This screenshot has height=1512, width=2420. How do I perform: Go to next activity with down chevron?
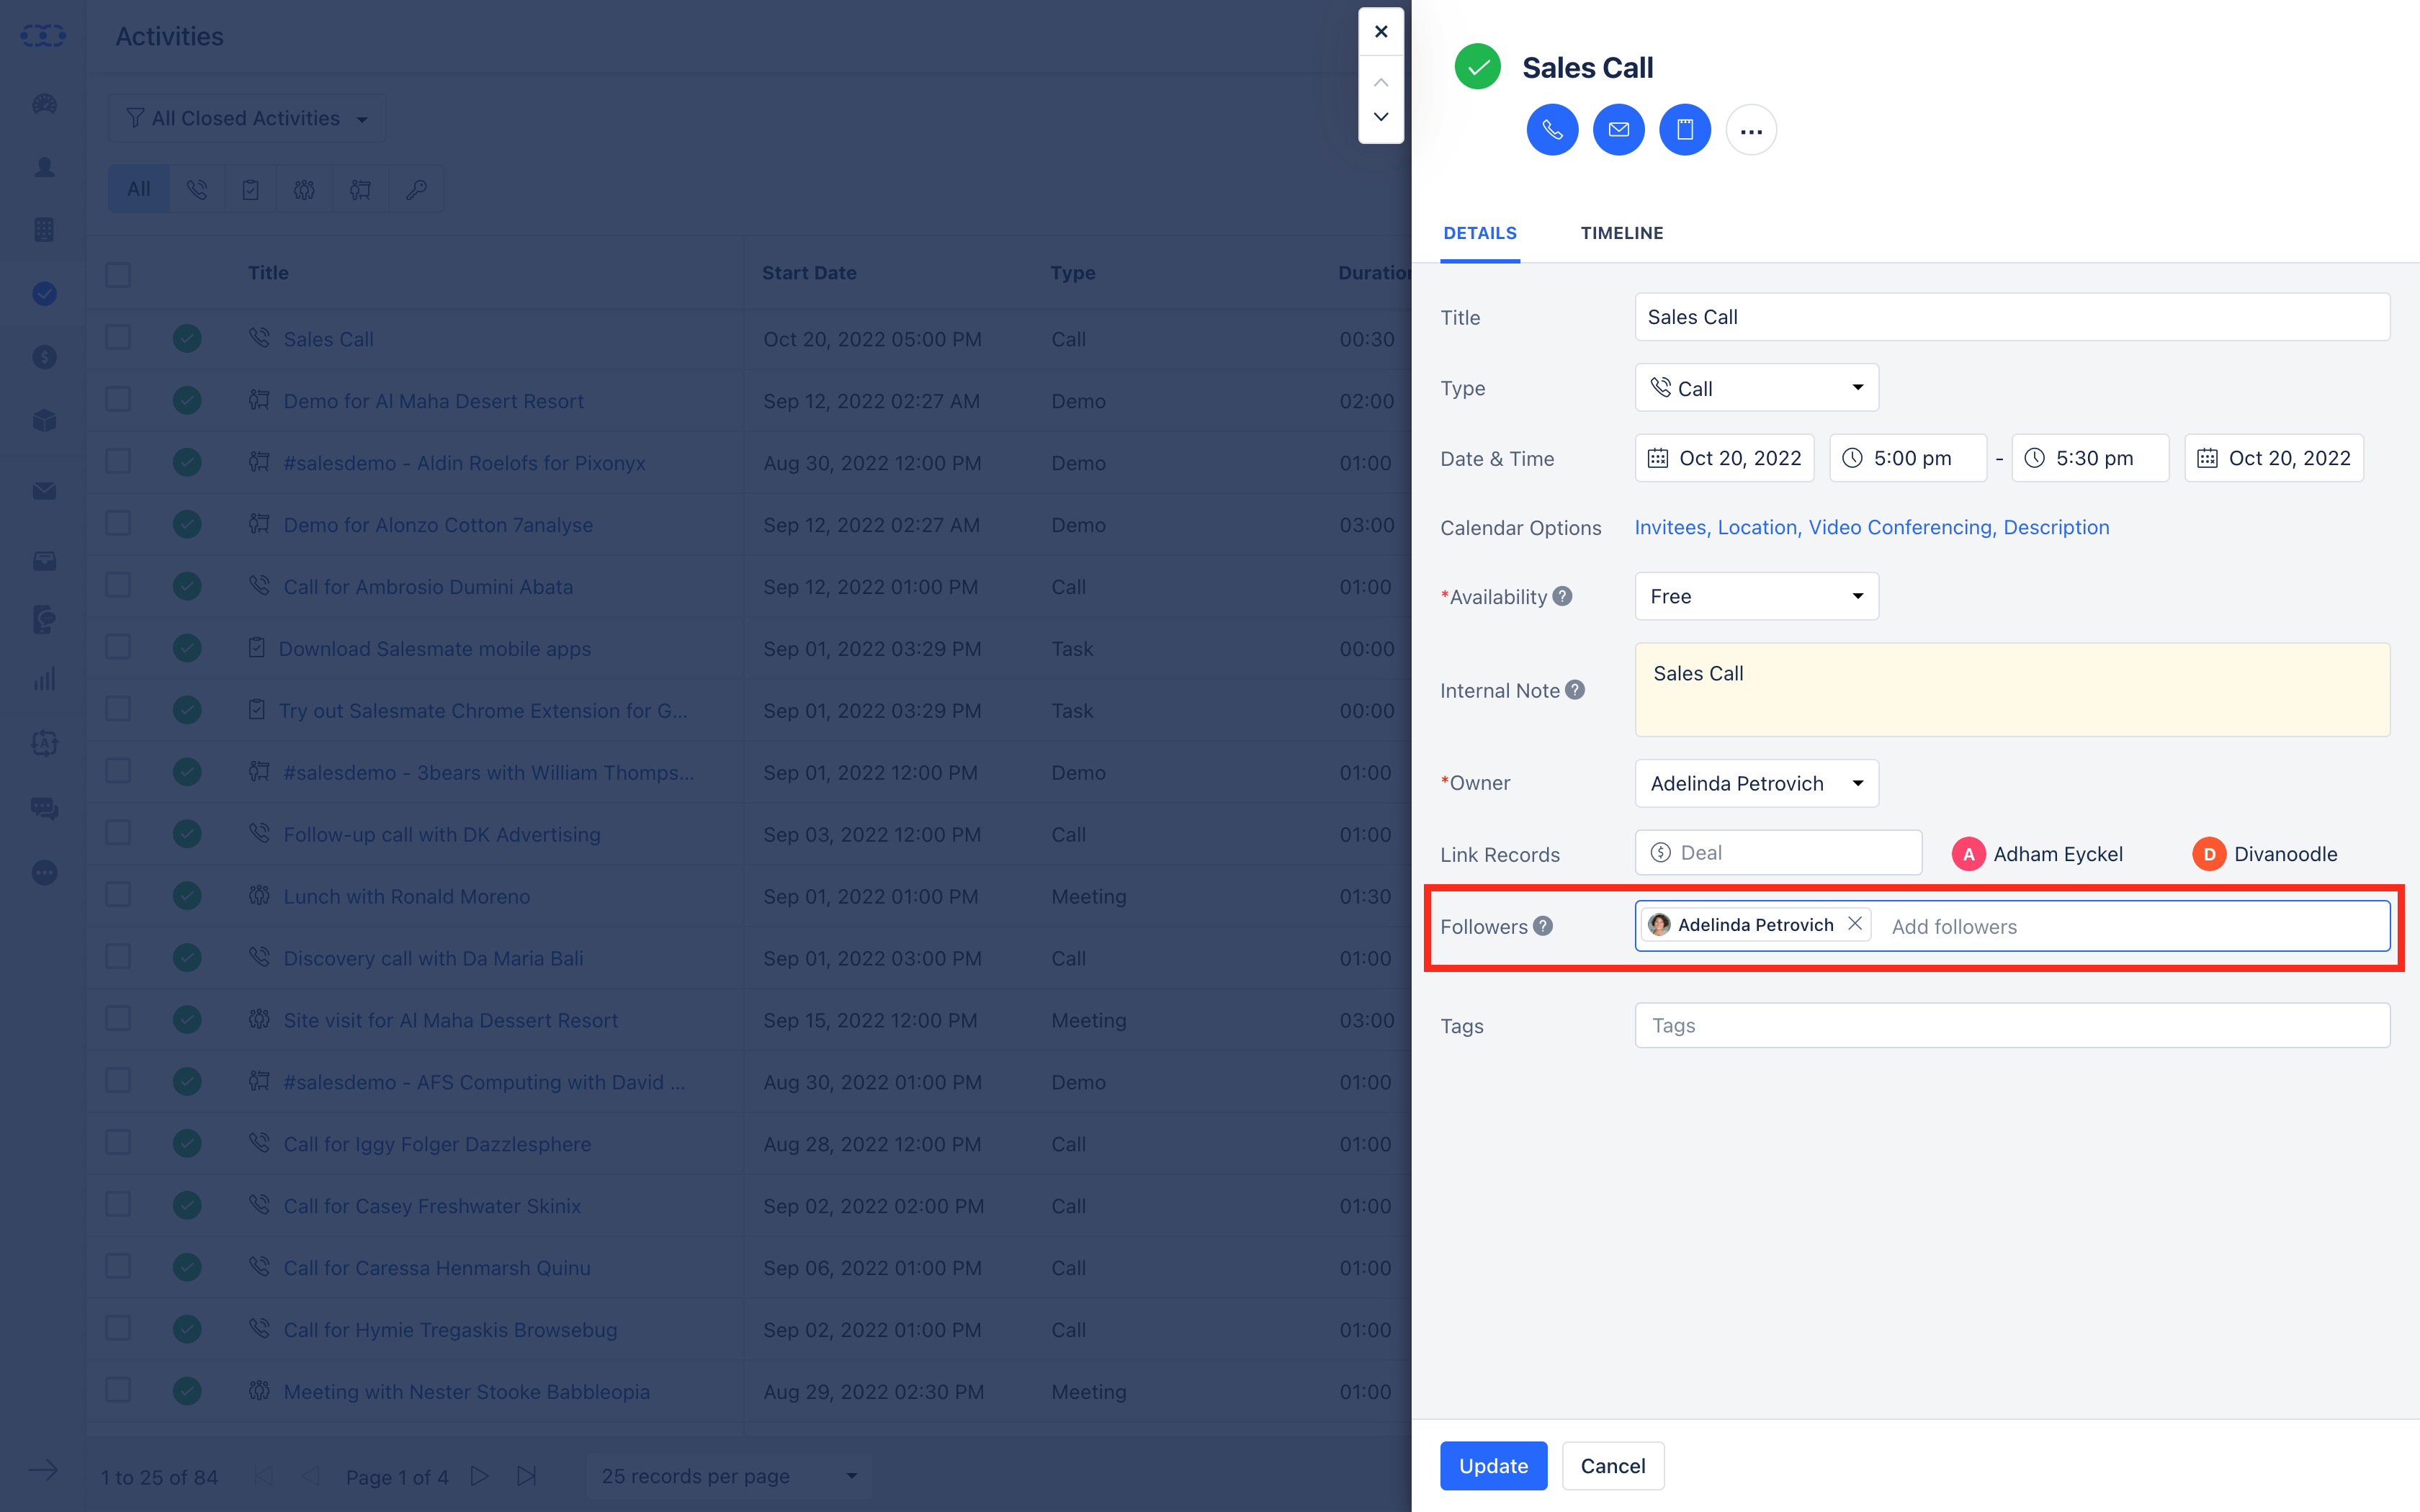pyautogui.click(x=1381, y=117)
